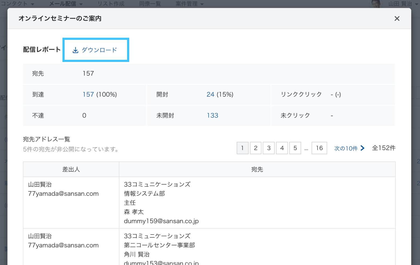Click the 宛先アドレス一覧 heading
The width and height of the screenshot is (420, 265).
pos(47,139)
